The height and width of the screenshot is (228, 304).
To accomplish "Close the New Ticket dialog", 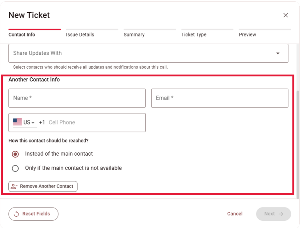I will (285, 15).
